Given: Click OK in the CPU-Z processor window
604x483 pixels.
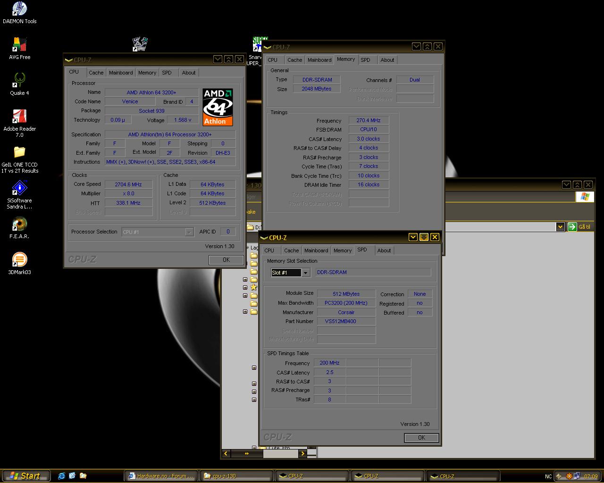Looking at the screenshot, I should pyautogui.click(x=226, y=259).
